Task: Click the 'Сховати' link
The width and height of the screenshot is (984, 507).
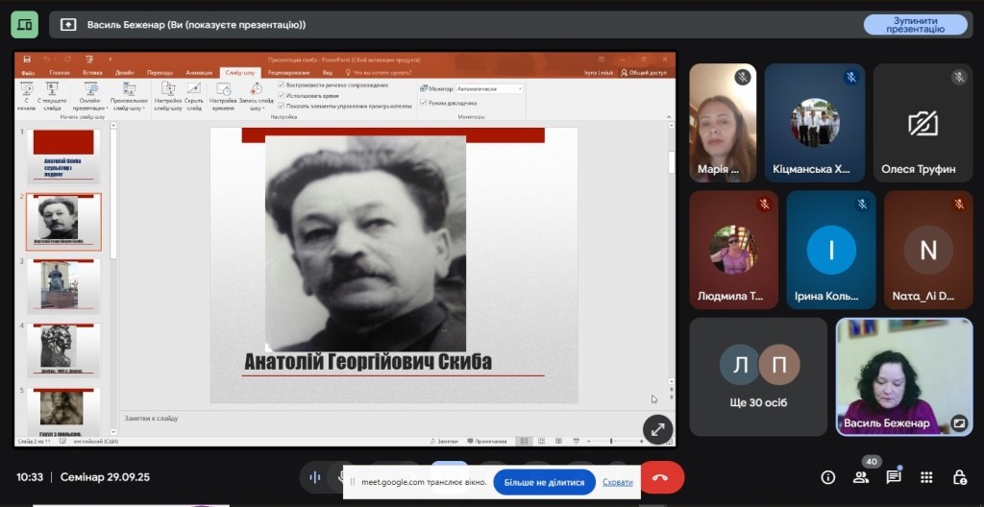Action: pyautogui.click(x=618, y=482)
